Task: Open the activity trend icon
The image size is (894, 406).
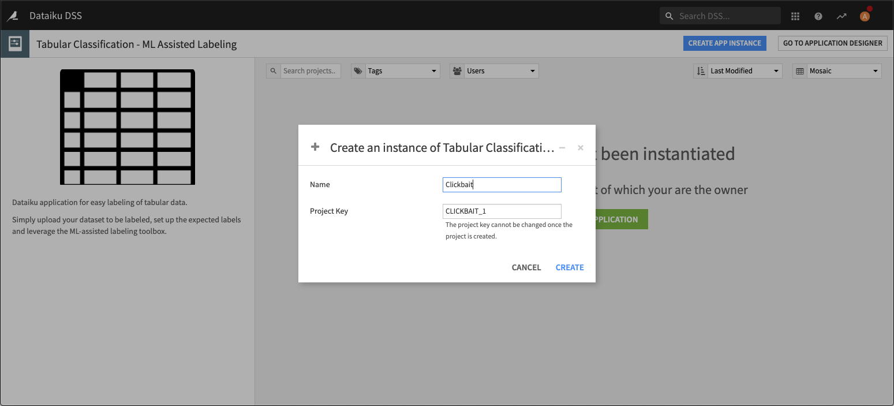Action: (841, 16)
